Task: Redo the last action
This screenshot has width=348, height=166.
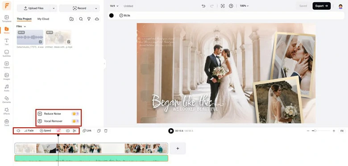Action: pos(211,6)
